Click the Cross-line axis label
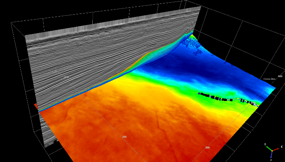285x162 pixels. [270, 79]
